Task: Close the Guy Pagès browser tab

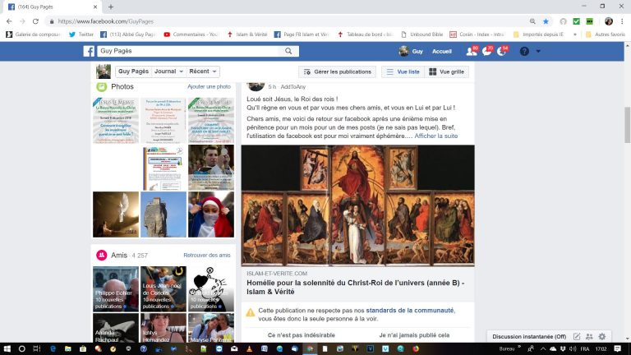Action: click(95, 7)
